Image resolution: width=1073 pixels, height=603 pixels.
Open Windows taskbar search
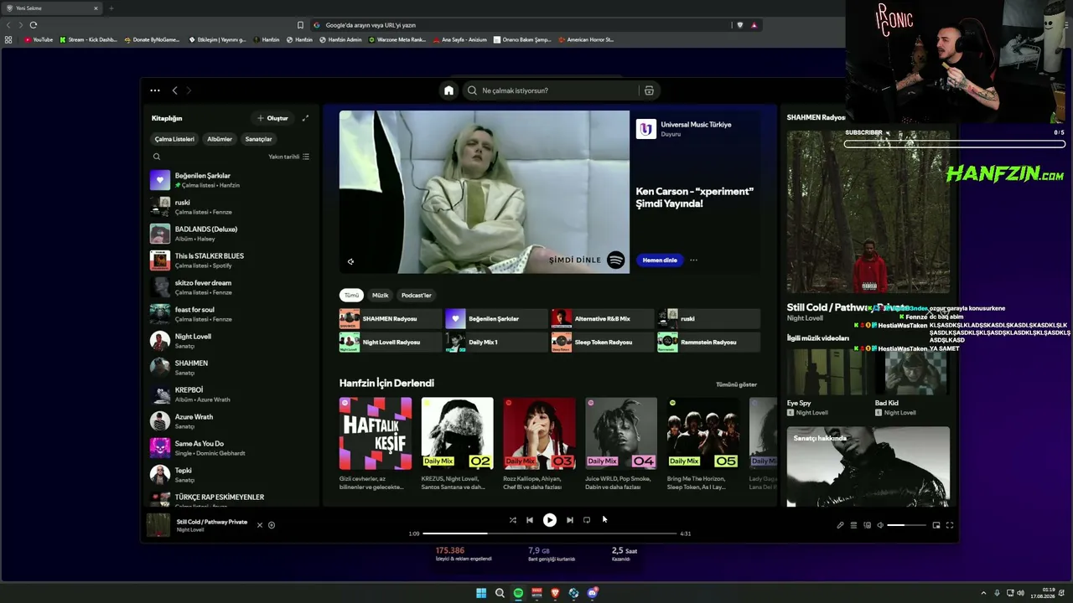click(500, 593)
